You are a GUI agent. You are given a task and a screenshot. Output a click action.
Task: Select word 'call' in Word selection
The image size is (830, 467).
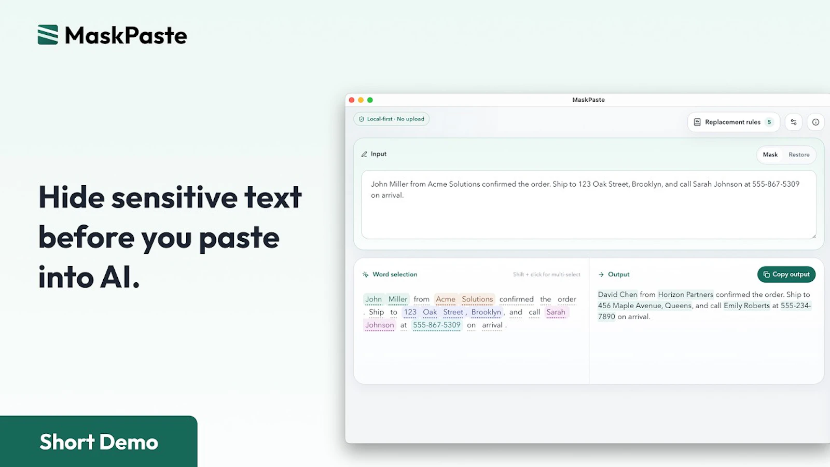tap(534, 312)
